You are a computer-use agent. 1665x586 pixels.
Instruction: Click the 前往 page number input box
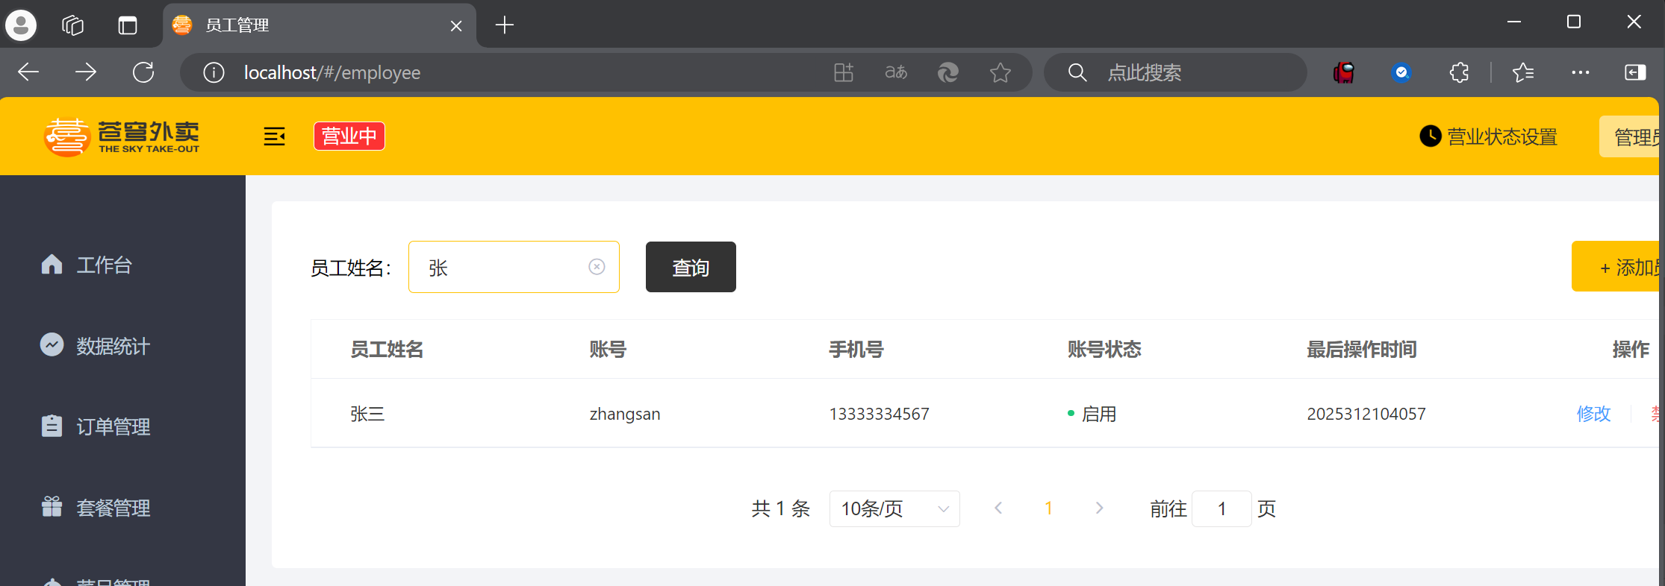[1221, 508]
